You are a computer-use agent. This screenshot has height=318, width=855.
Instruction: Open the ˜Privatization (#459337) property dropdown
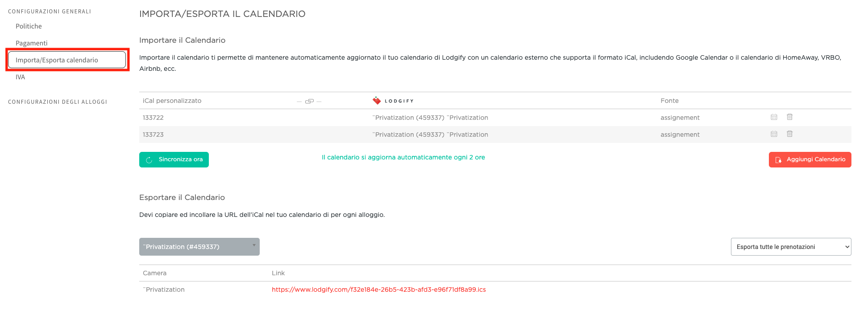pyautogui.click(x=199, y=247)
